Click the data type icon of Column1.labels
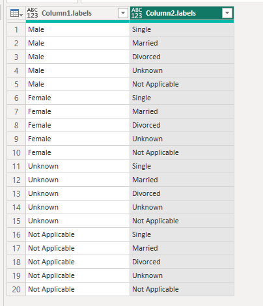Viewport: 263px width, 306px height. (x=33, y=13)
